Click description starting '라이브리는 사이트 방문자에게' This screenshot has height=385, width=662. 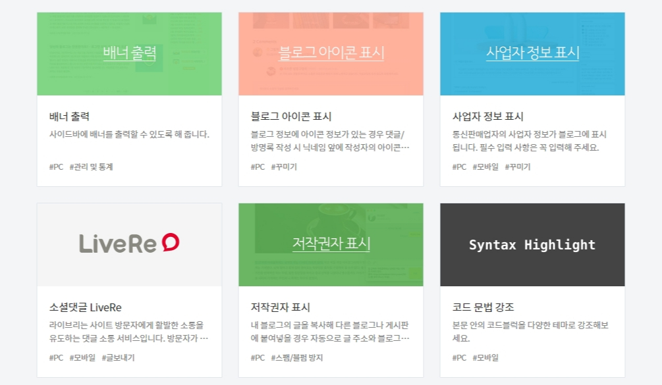pyautogui.click(x=128, y=332)
